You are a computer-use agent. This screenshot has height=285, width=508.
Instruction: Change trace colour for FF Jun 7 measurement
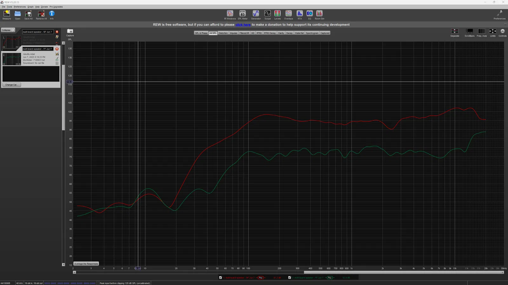click(x=57, y=59)
